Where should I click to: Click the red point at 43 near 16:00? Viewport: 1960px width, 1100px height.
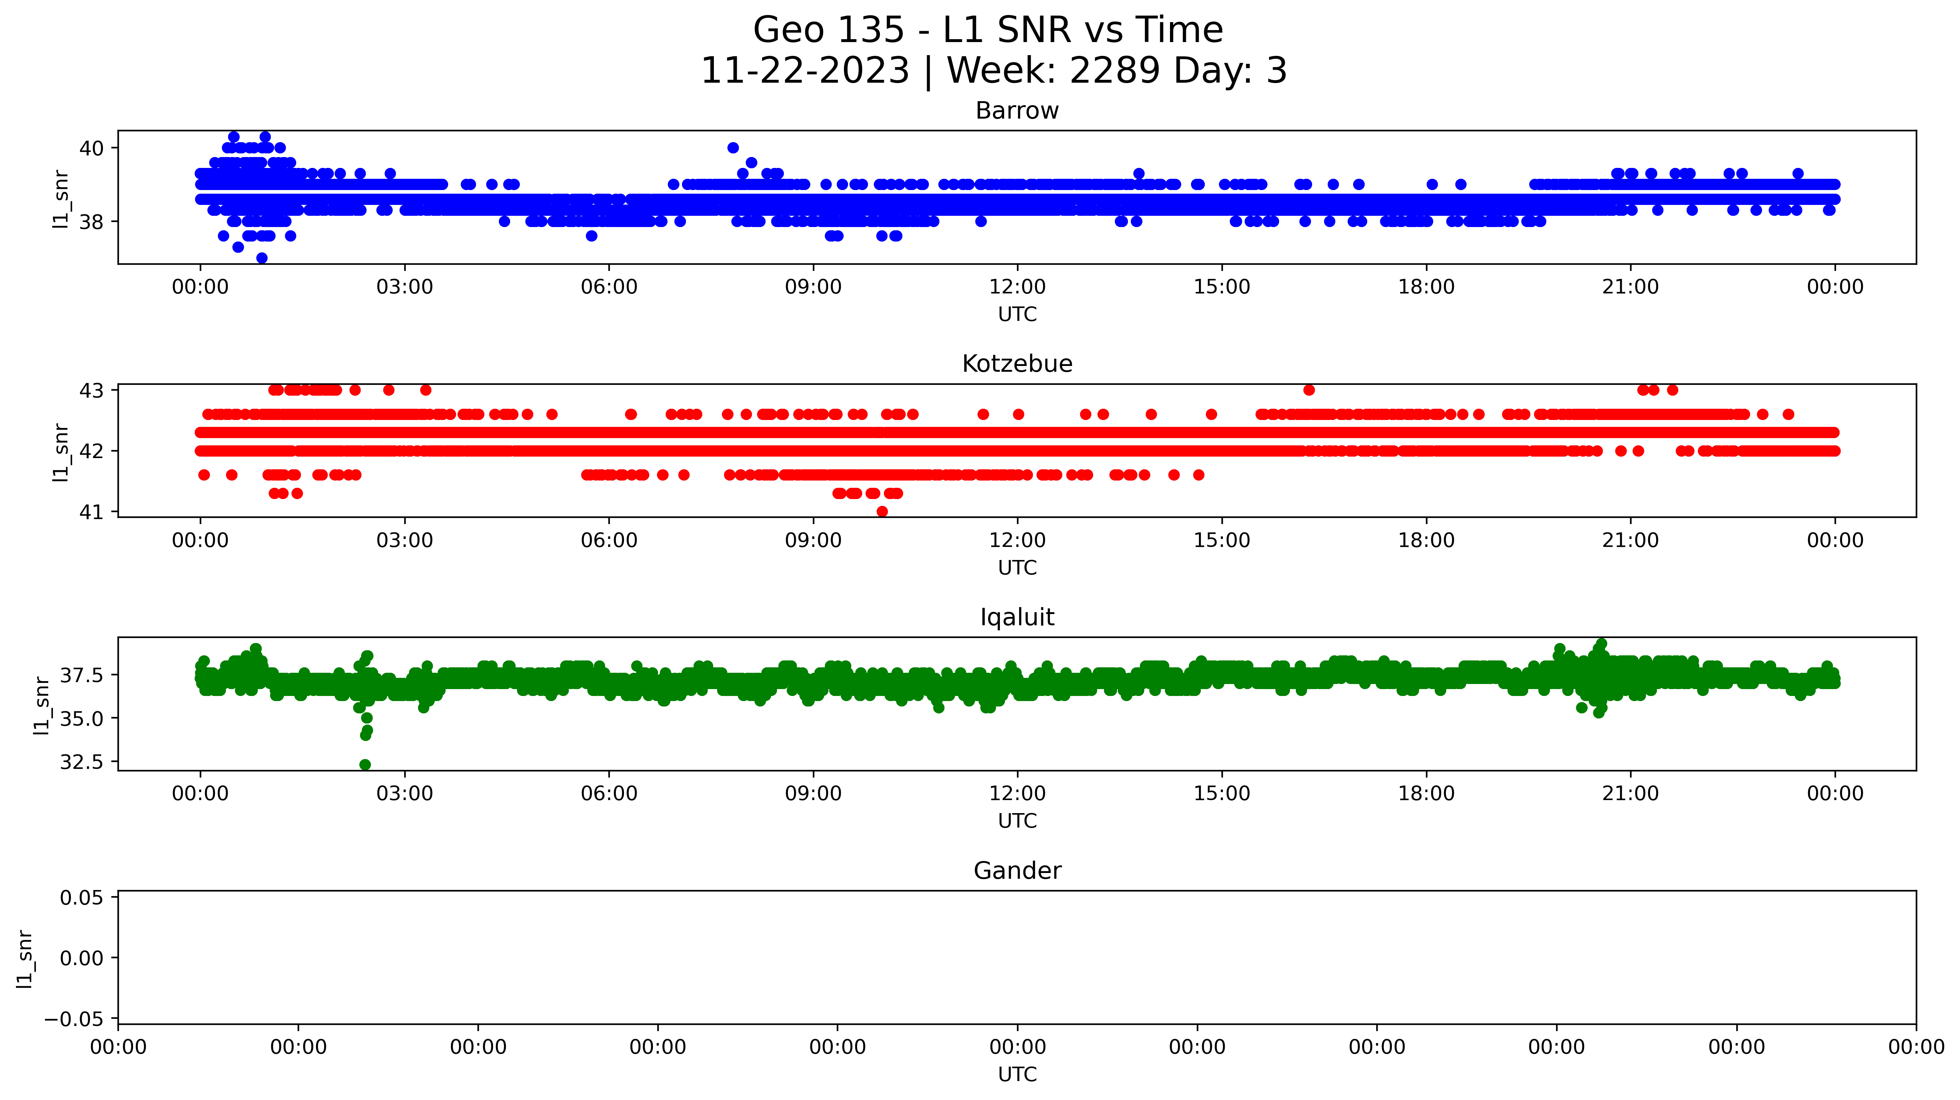click(1309, 391)
